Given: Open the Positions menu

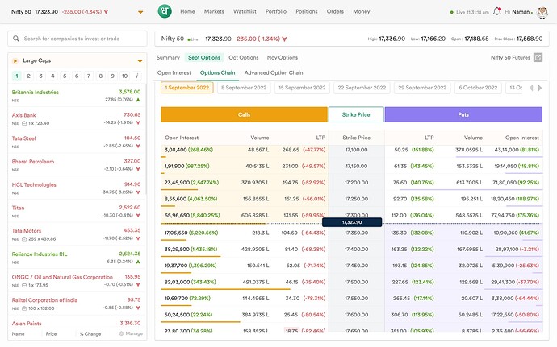Looking at the screenshot, I should [x=307, y=11].
